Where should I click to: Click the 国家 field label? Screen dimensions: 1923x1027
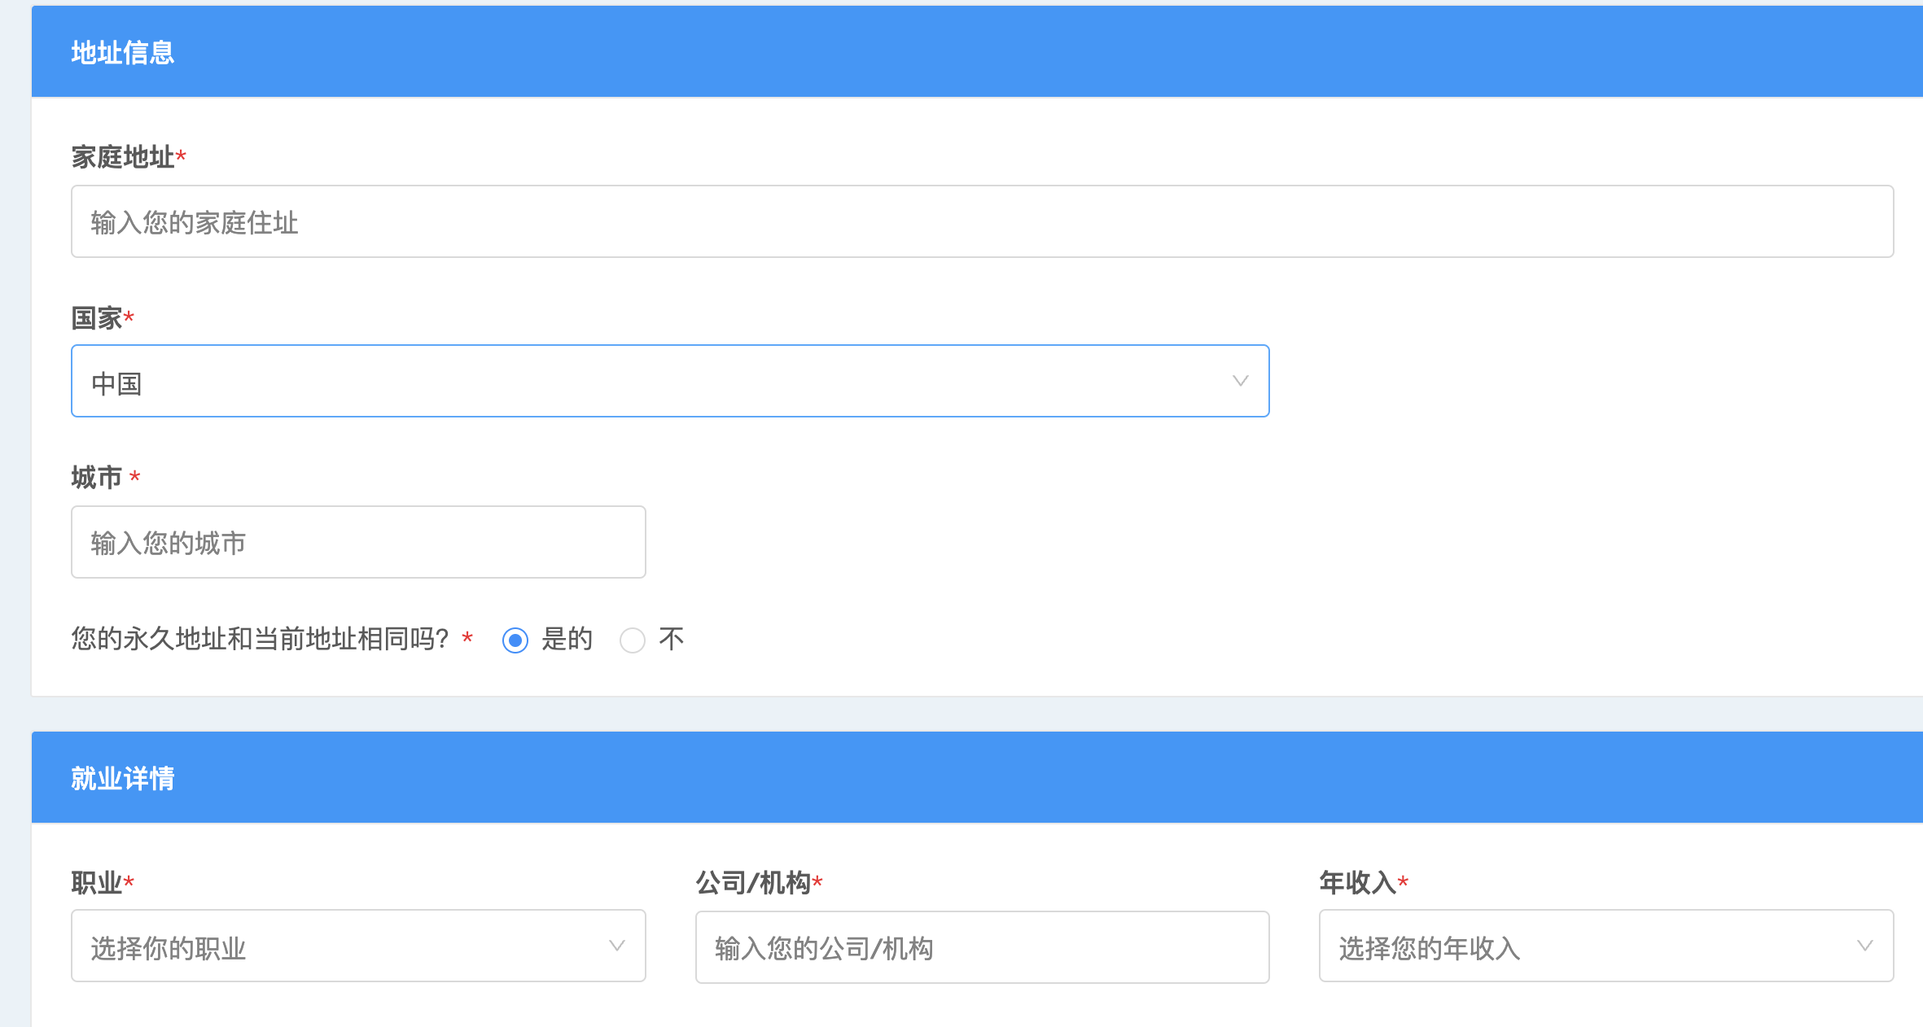pos(97,318)
